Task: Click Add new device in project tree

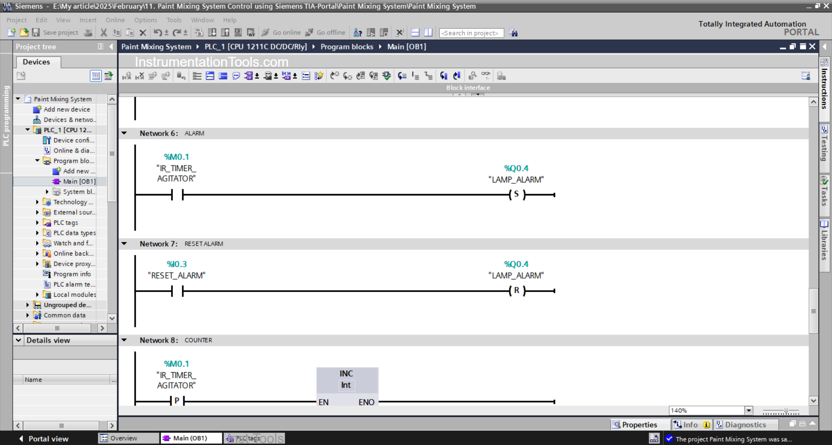Action: 67,109
